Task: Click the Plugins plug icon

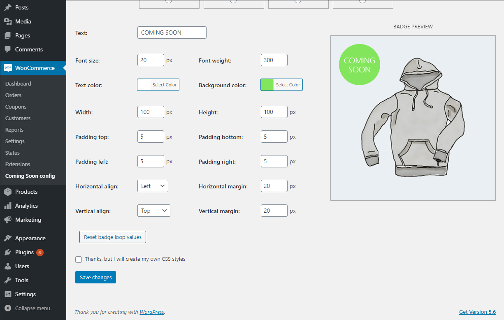Action: (8, 252)
